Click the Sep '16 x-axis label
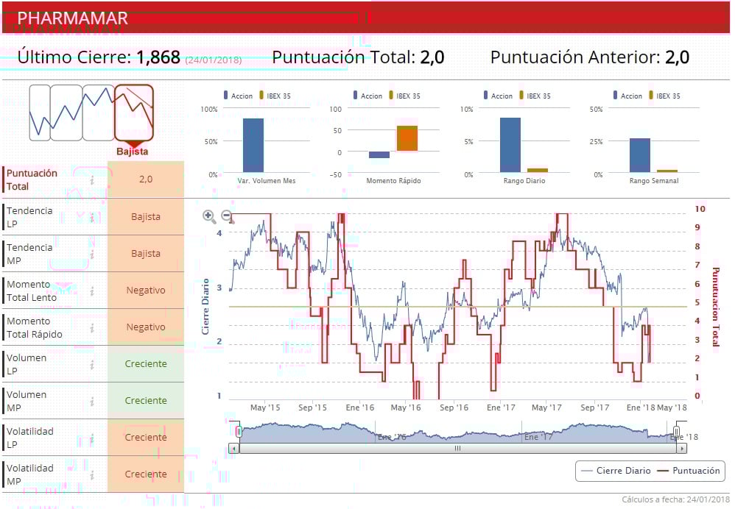The height and width of the screenshot is (509, 735). [454, 407]
